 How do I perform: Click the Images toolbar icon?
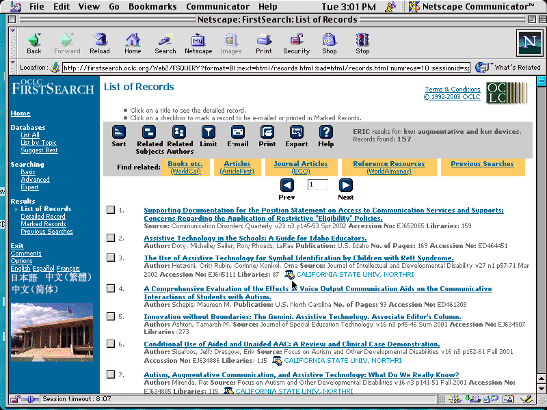231,44
